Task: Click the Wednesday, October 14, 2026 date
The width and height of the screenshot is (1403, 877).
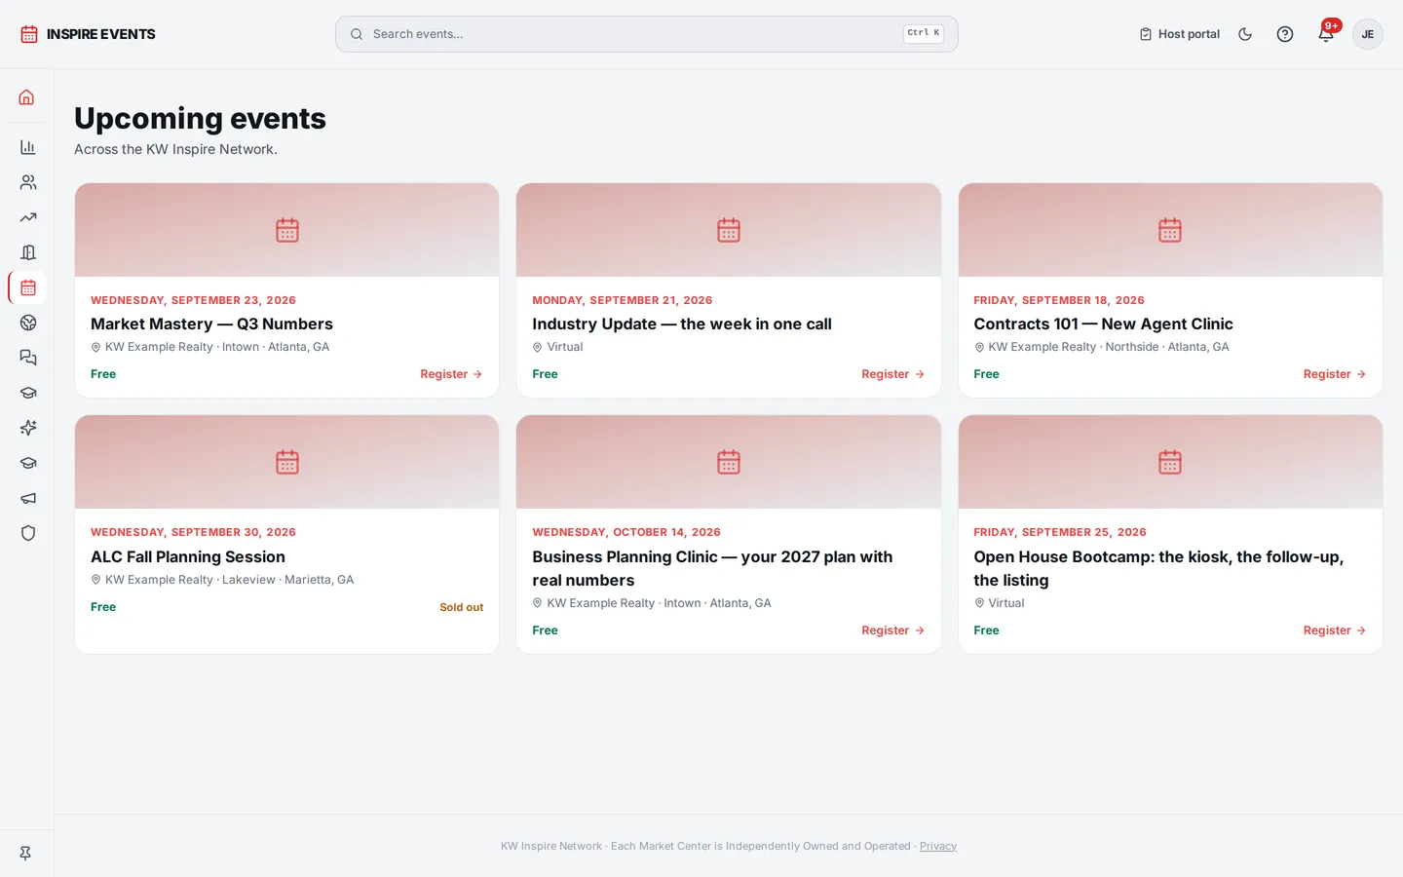Action: click(626, 532)
